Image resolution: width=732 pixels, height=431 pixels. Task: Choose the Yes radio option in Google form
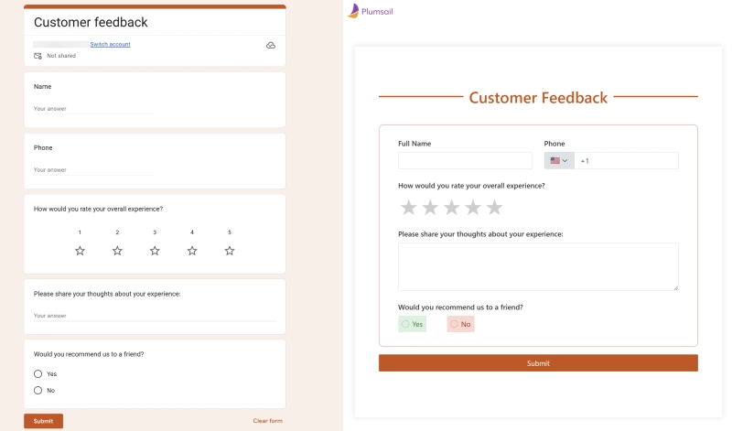(38, 373)
